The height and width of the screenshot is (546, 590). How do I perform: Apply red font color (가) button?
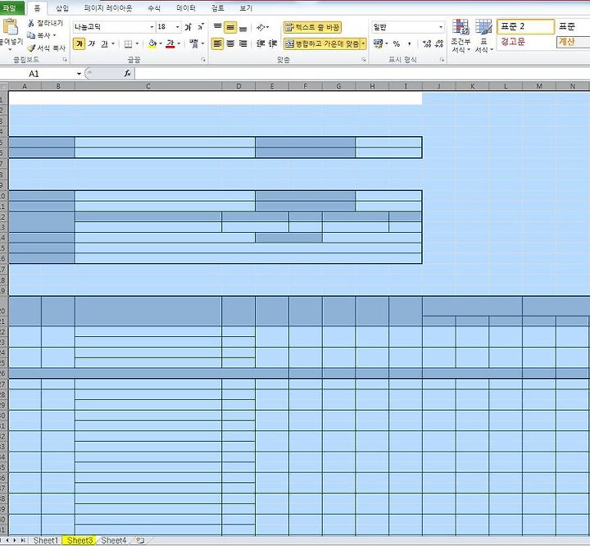click(170, 43)
